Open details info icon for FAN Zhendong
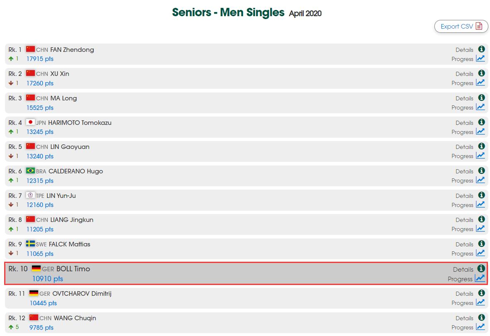This screenshot has height=336, width=490. coord(481,49)
